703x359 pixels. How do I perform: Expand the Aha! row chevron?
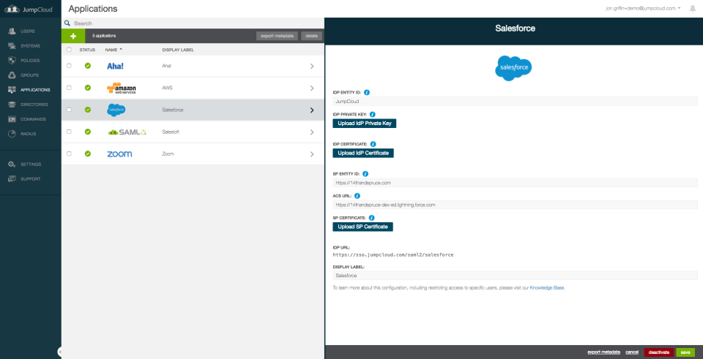coord(312,67)
